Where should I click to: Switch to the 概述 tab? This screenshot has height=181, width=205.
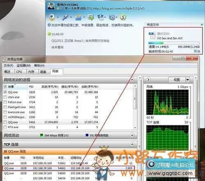pyautogui.click(x=9, y=72)
